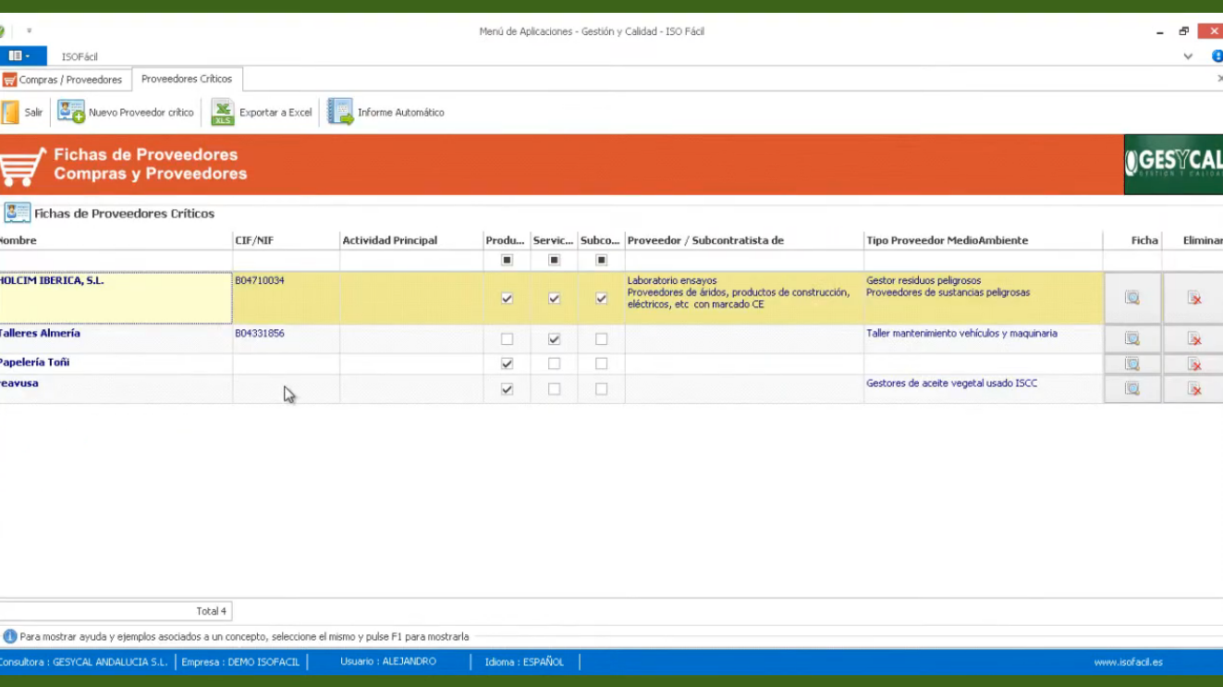Open the Ficha record for HOLCIM IBERICA
This screenshot has width=1223, height=687.
pos(1132,298)
